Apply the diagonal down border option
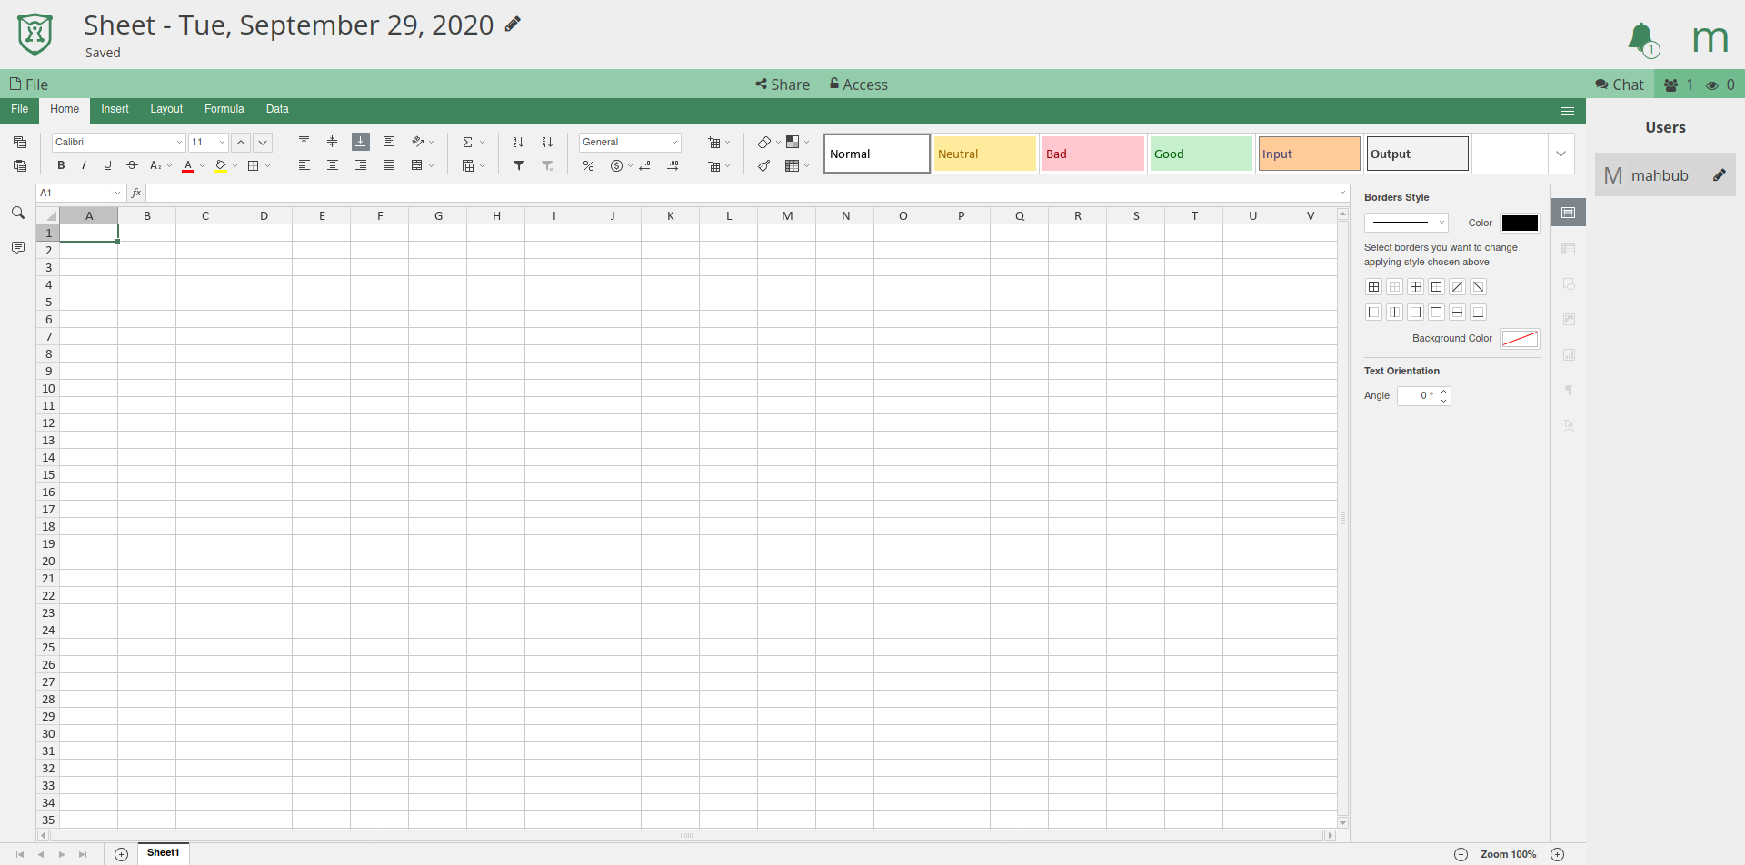The height and width of the screenshot is (865, 1745). [x=1479, y=287]
